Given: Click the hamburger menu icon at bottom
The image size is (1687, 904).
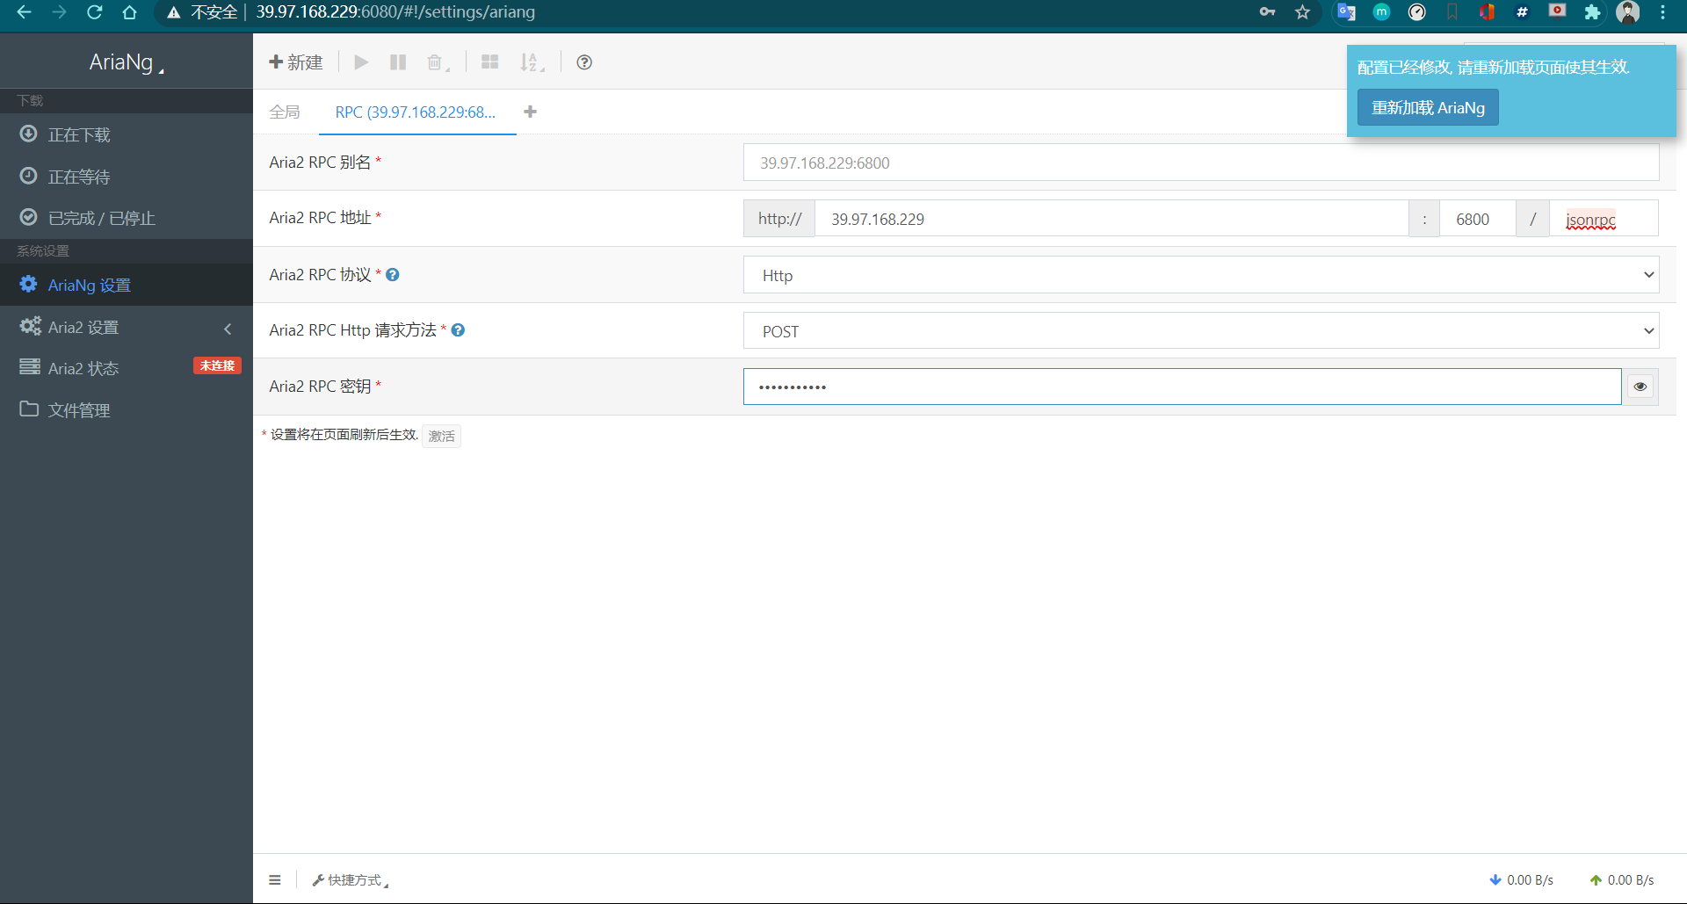Looking at the screenshot, I should click(x=275, y=879).
